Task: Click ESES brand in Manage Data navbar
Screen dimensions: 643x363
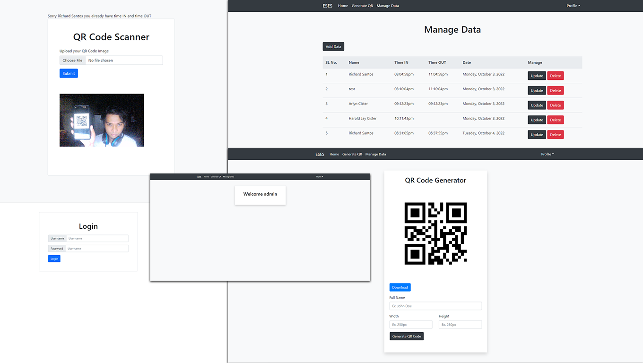Action: [x=327, y=6]
